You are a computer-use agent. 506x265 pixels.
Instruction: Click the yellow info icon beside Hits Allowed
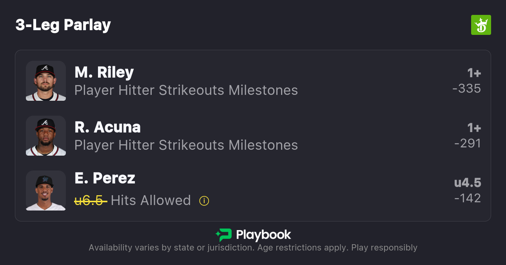click(204, 201)
